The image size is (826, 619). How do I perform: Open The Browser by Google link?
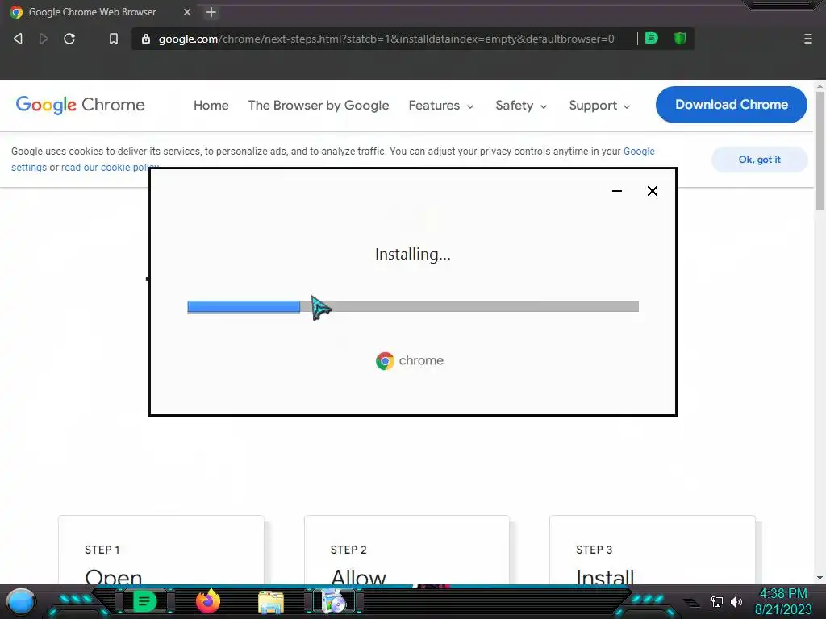319,106
